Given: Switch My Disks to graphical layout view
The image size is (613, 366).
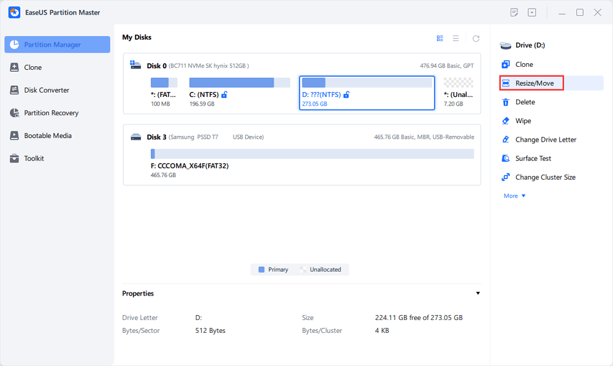Looking at the screenshot, I should point(440,39).
